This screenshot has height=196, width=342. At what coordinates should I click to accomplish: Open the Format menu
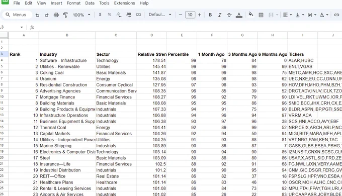point(73,3)
